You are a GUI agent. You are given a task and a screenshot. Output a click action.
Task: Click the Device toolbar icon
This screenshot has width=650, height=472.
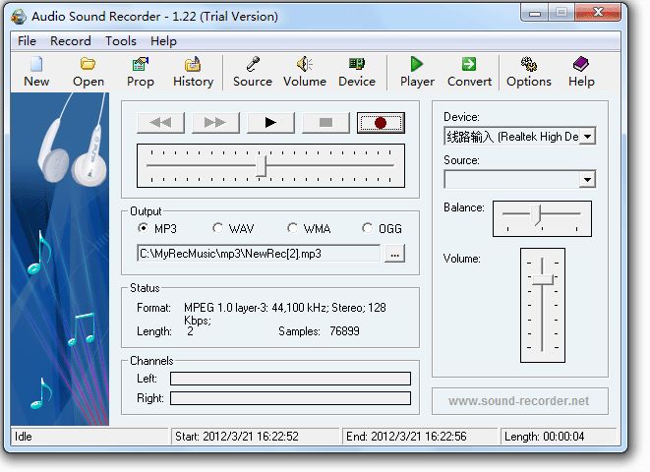(x=357, y=71)
